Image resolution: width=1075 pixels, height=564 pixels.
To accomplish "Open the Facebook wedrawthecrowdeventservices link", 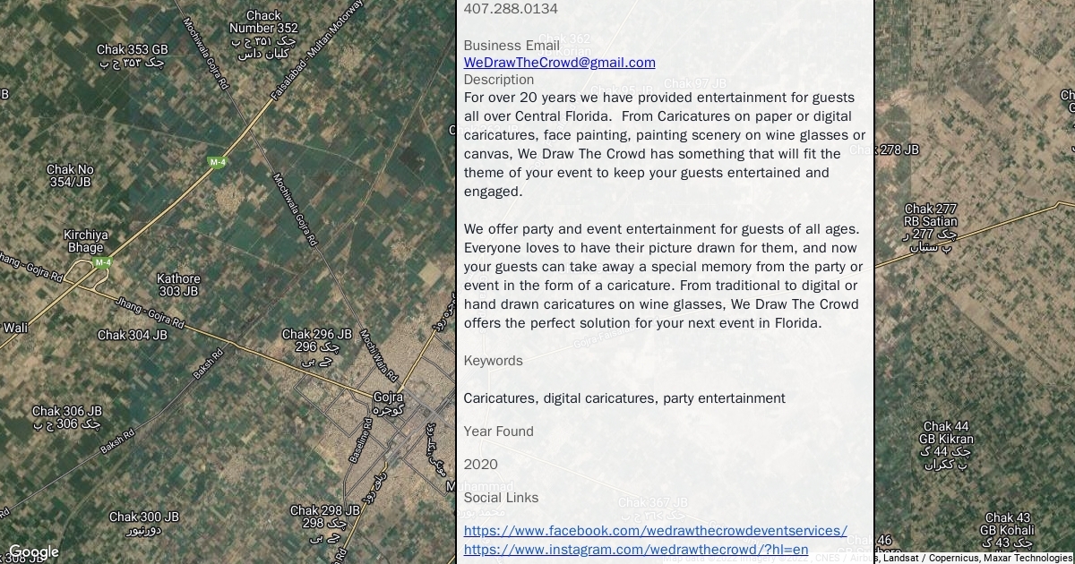I will click(x=655, y=531).
